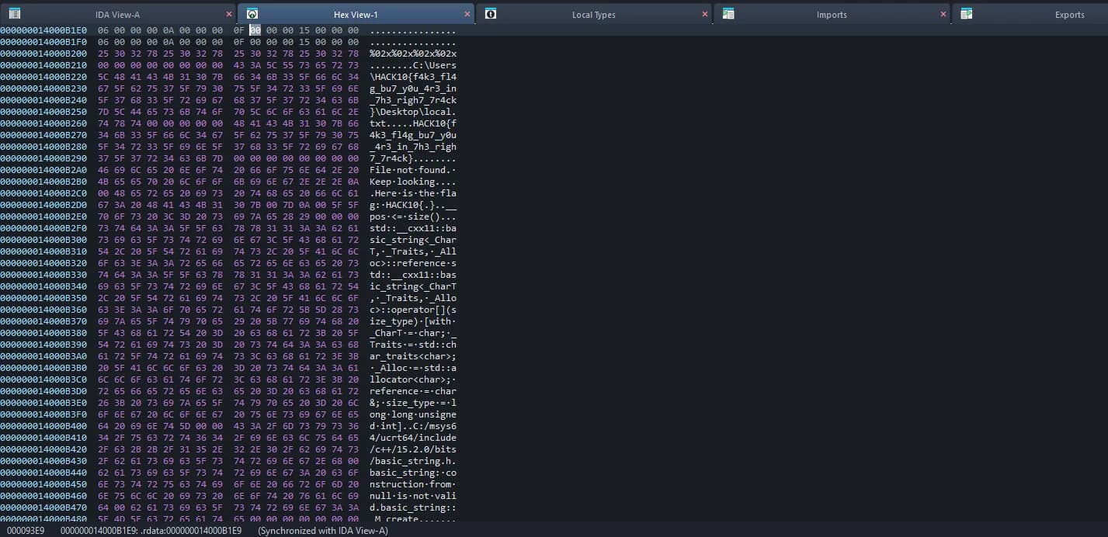Image resolution: width=1108 pixels, height=537 pixels.
Task: Click the ASCII text 'c>::operator[](s'
Action: click(413, 310)
